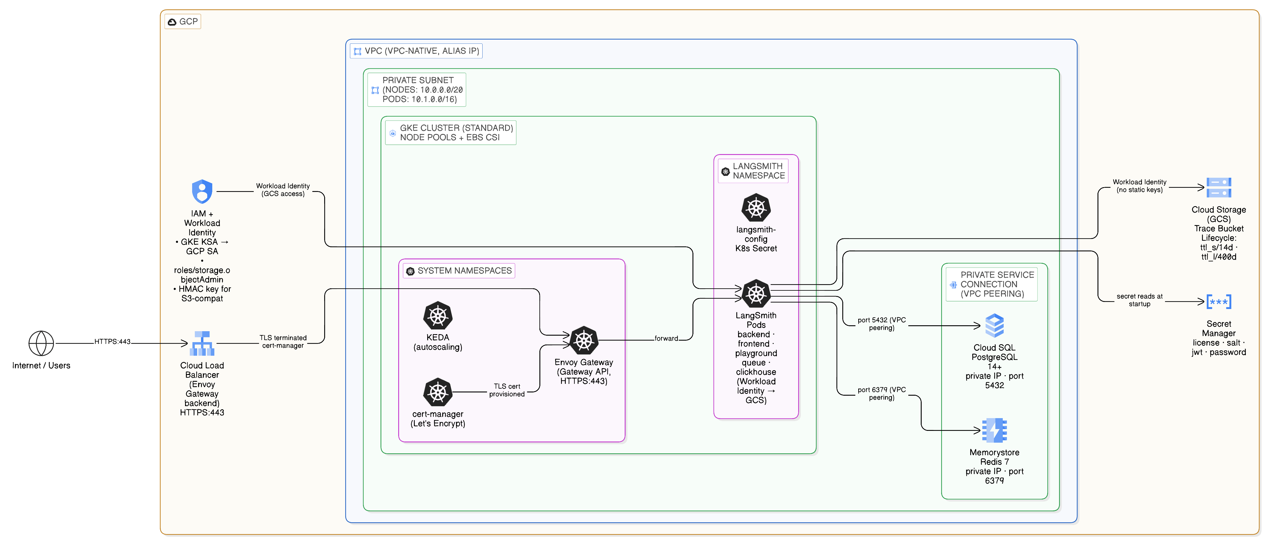Click the Cloud Storage Trace Bucket caption
This screenshot has width=1271, height=545.
(x=1219, y=234)
